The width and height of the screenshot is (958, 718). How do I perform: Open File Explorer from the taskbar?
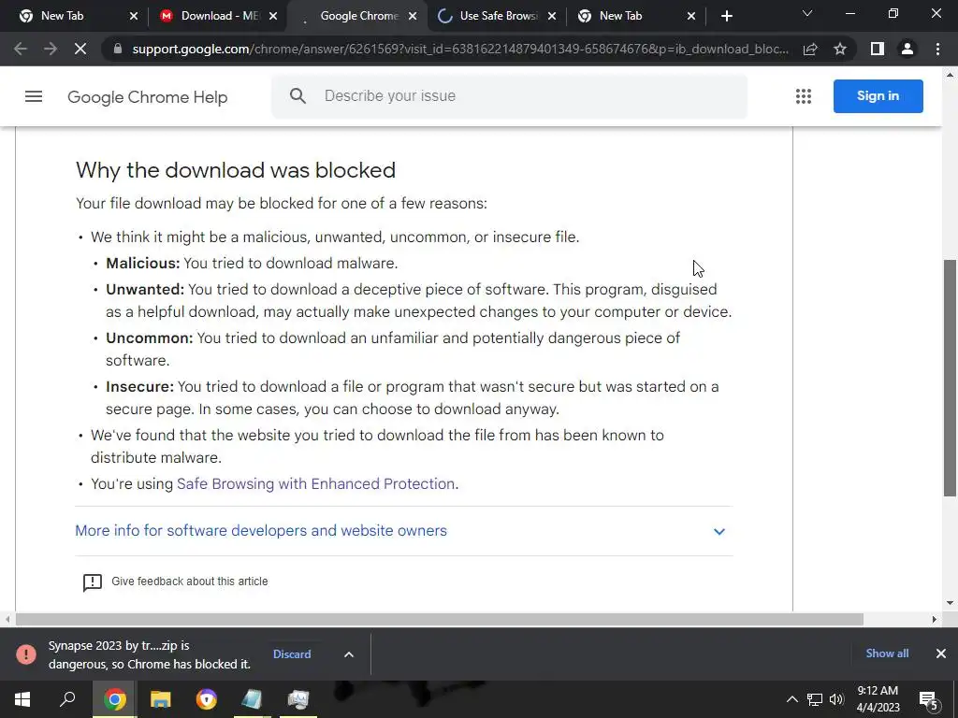tap(161, 699)
